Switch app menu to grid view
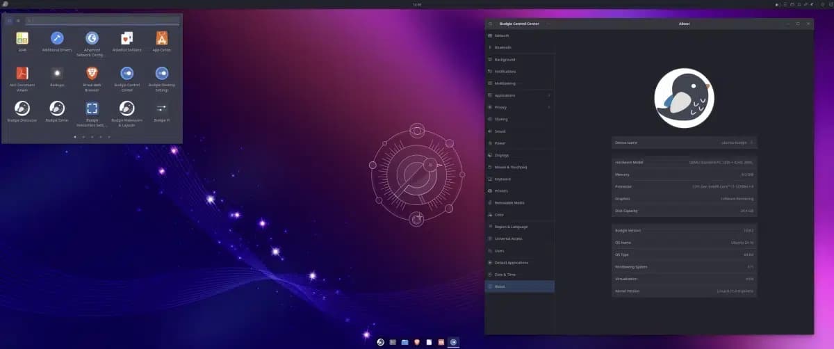Screen dimensions: 834x349 (9, 21)
